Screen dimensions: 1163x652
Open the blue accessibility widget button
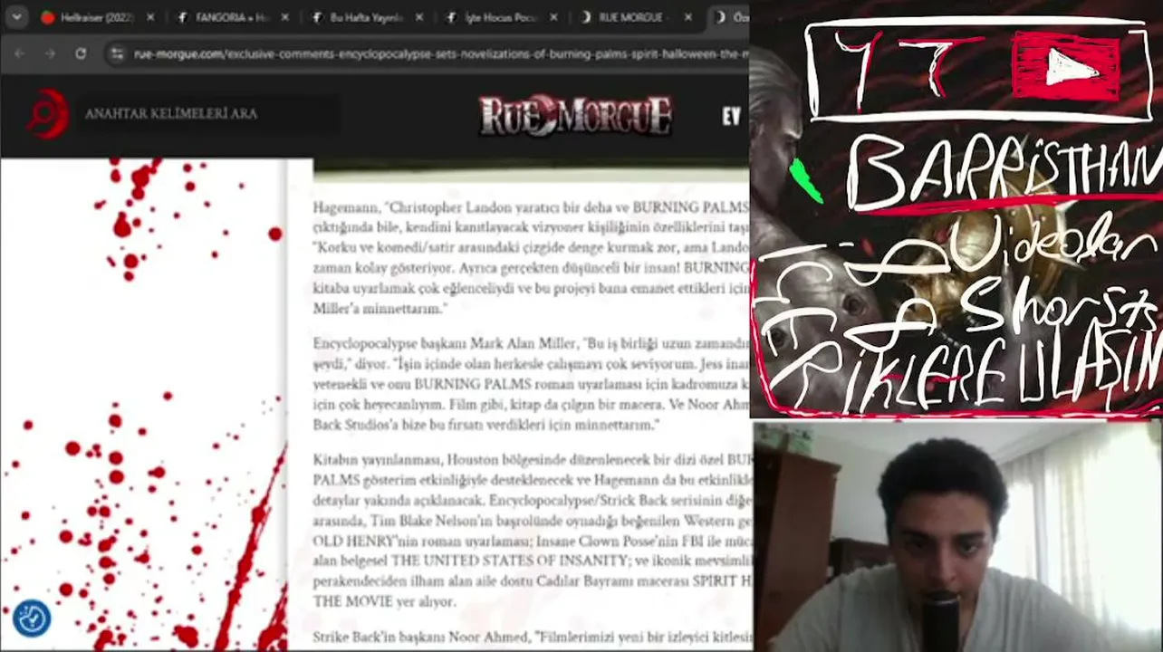point(32,618)
